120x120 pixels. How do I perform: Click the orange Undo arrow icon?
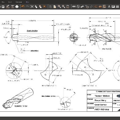tap(23, 6)
